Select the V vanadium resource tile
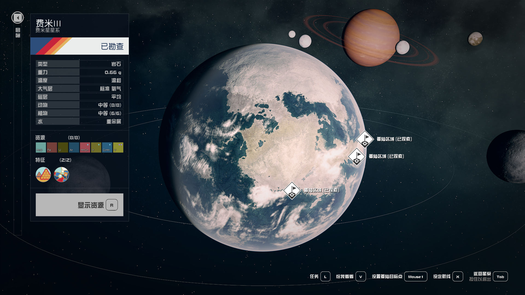Screen dimensions: 525x295 [118, 147]
